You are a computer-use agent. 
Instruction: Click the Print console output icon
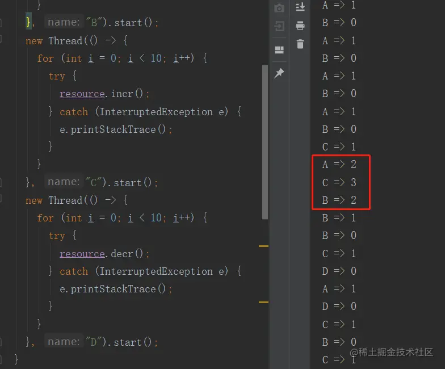coord(300,26)
